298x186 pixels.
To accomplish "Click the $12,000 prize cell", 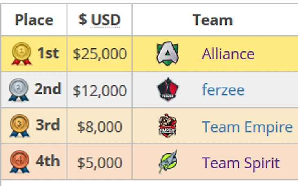I will tap(100, 91).
